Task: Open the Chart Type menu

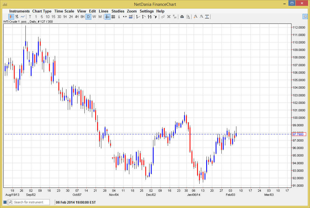Action: 42,11
